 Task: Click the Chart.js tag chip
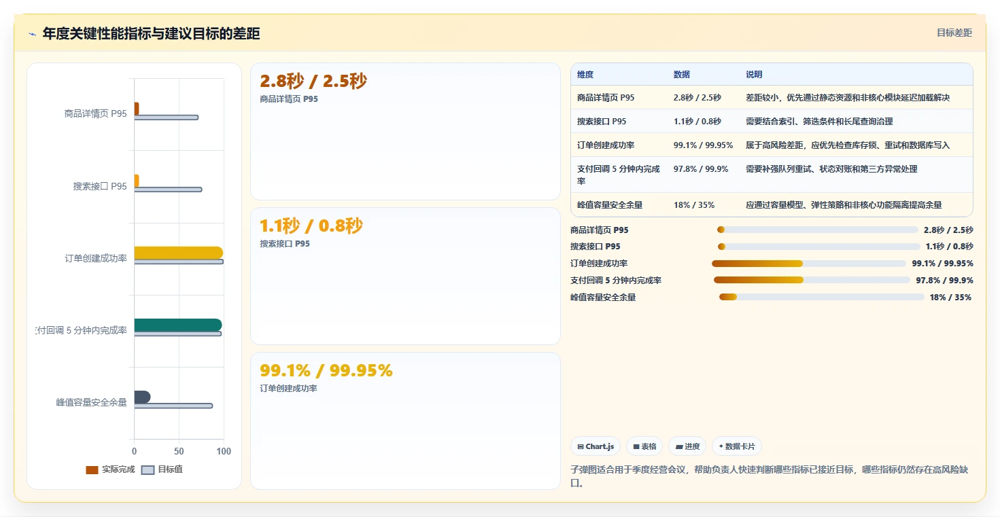click(x=596, y=446)
